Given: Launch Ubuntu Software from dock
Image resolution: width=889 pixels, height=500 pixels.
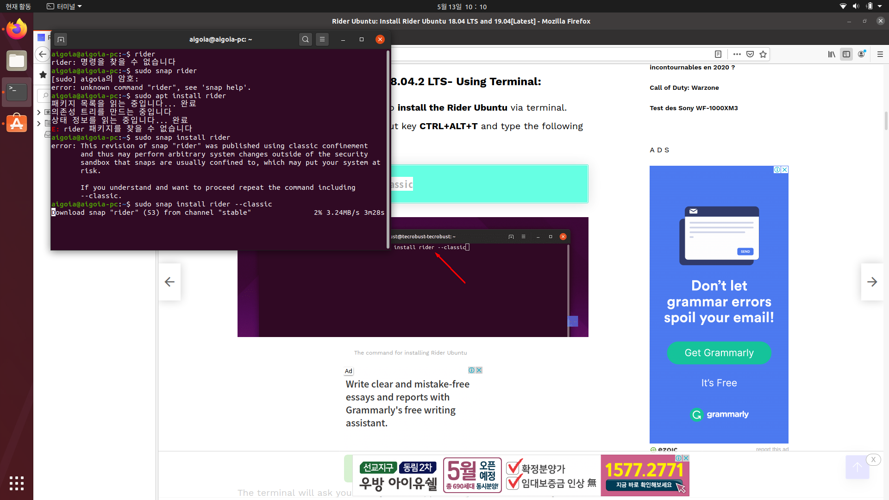Looking at the screenshot, I should 17,123.
